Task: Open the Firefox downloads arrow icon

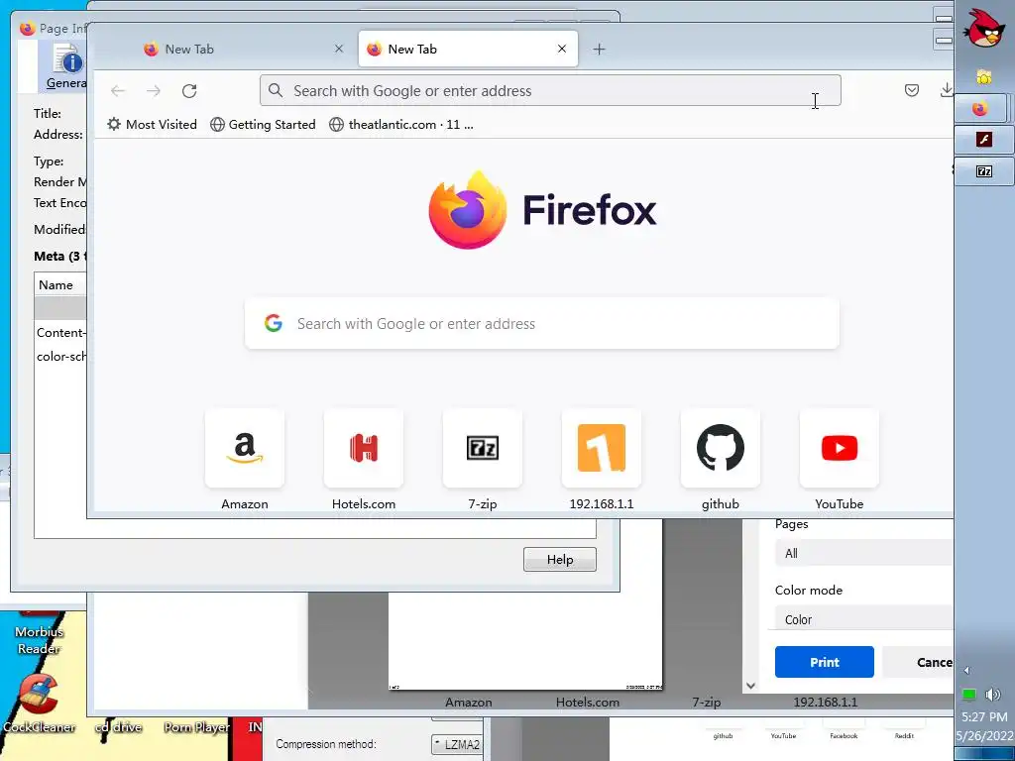Action: point(946,90)
